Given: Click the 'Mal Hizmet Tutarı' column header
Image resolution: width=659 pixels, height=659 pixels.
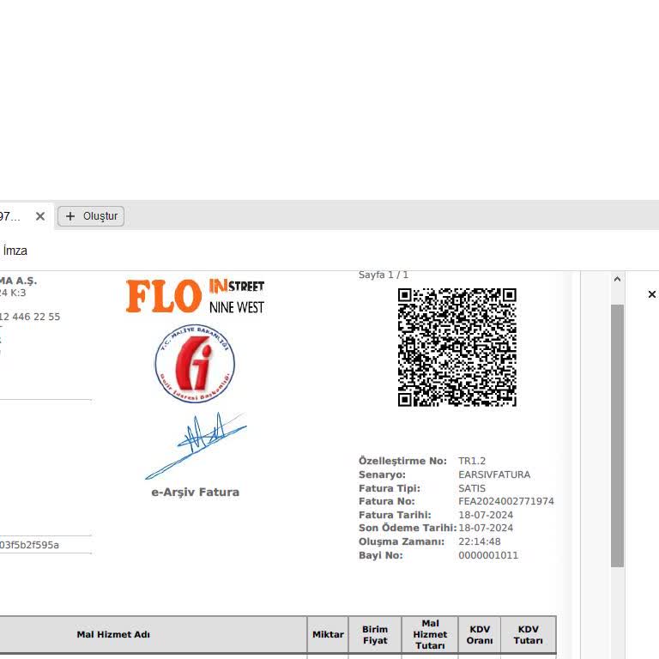Looking at the screenshot, I should pos(430,635).
